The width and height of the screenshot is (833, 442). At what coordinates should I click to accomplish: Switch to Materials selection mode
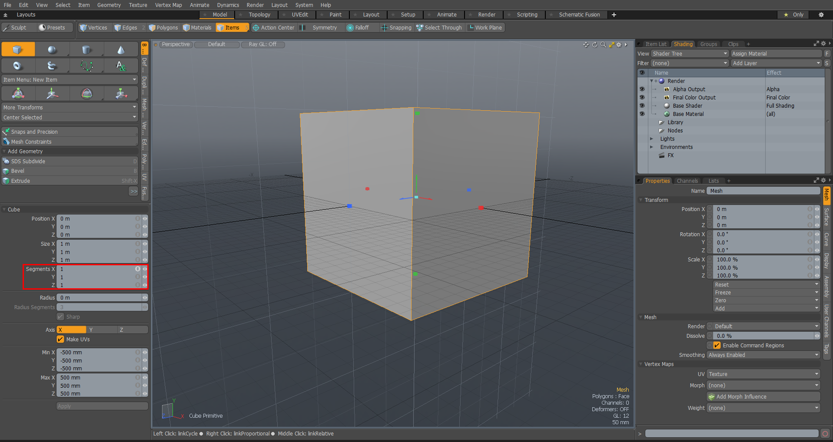(x=198, y=27)
